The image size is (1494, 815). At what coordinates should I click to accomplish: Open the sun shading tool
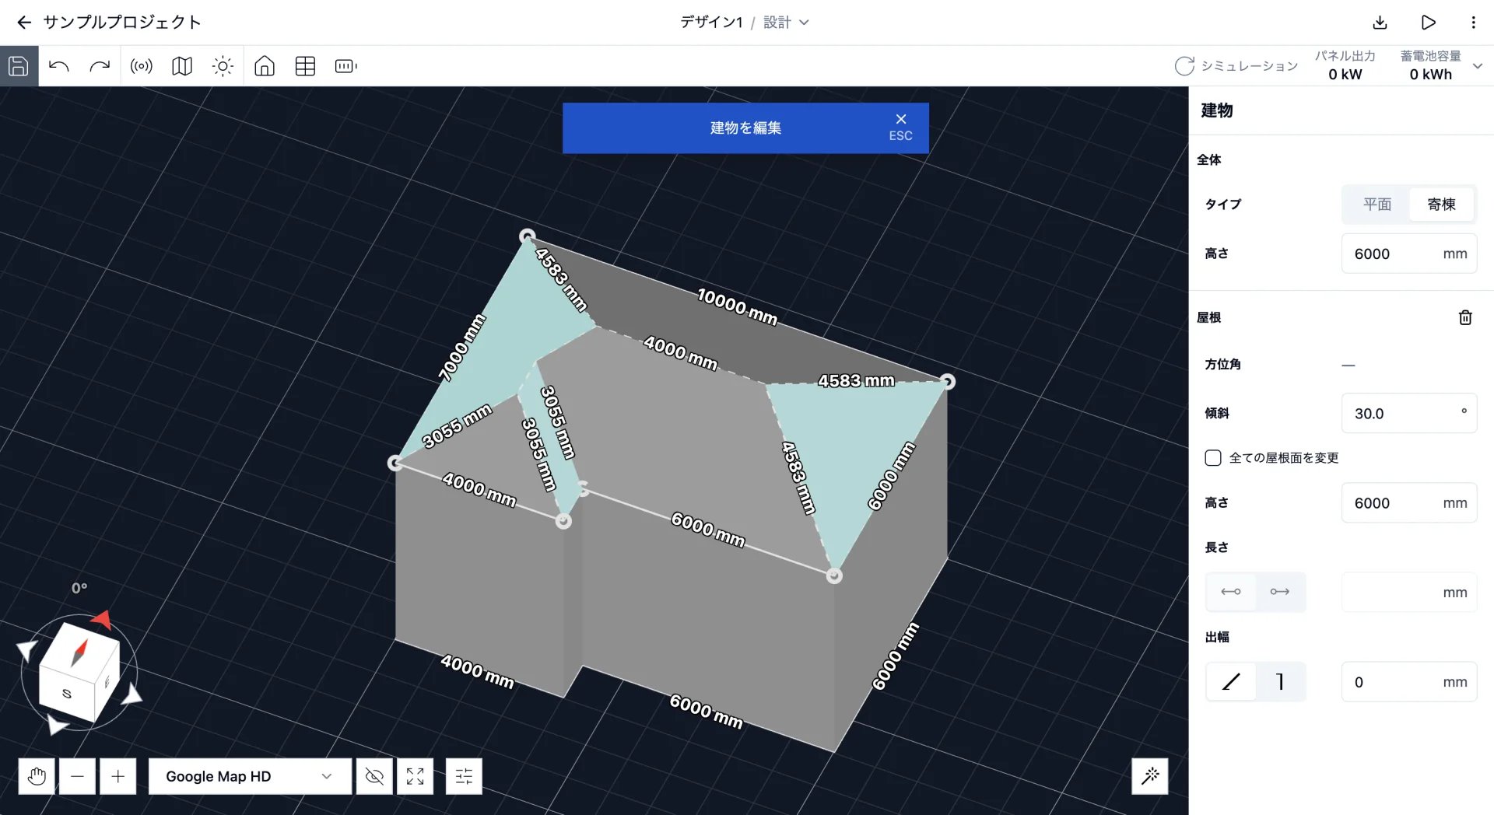pyautogui.click(x=223, y=66)
